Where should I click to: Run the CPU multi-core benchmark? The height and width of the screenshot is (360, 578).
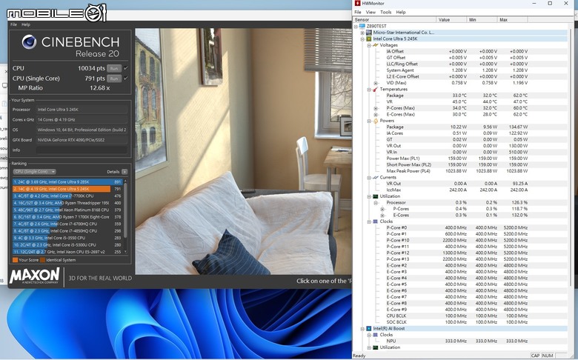114,69
